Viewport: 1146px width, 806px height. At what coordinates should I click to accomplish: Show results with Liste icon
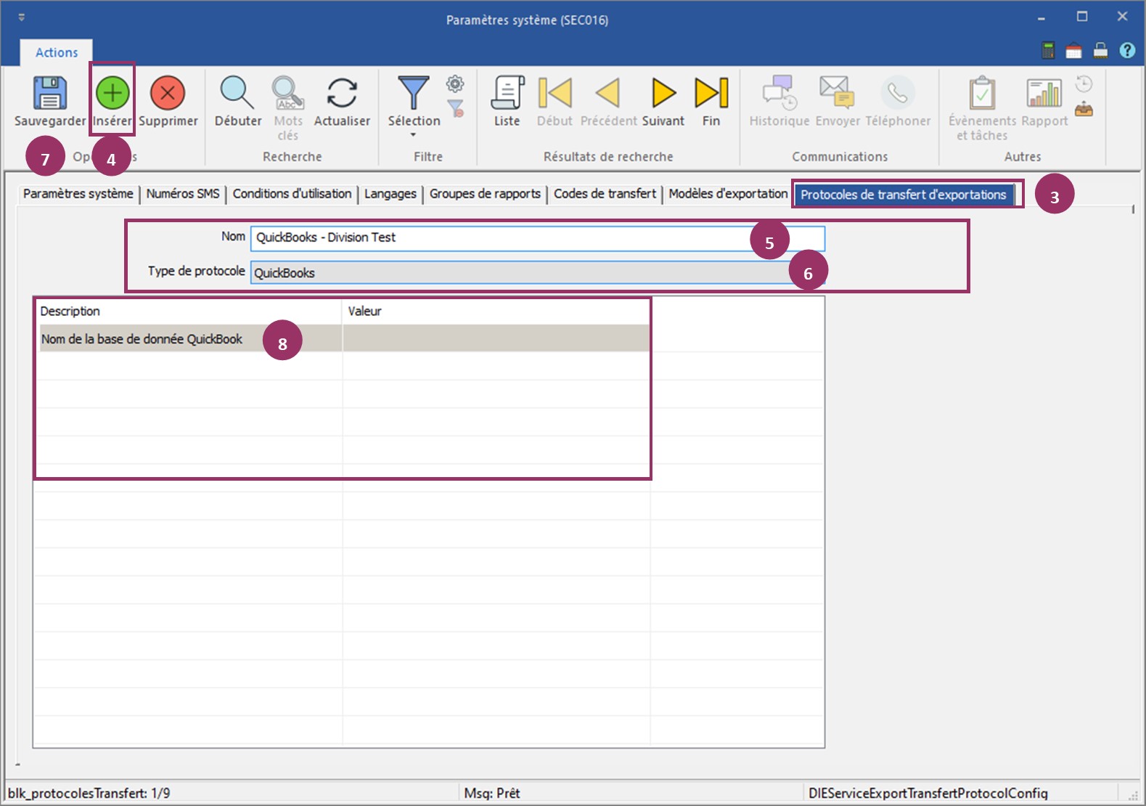click(507, 93)
